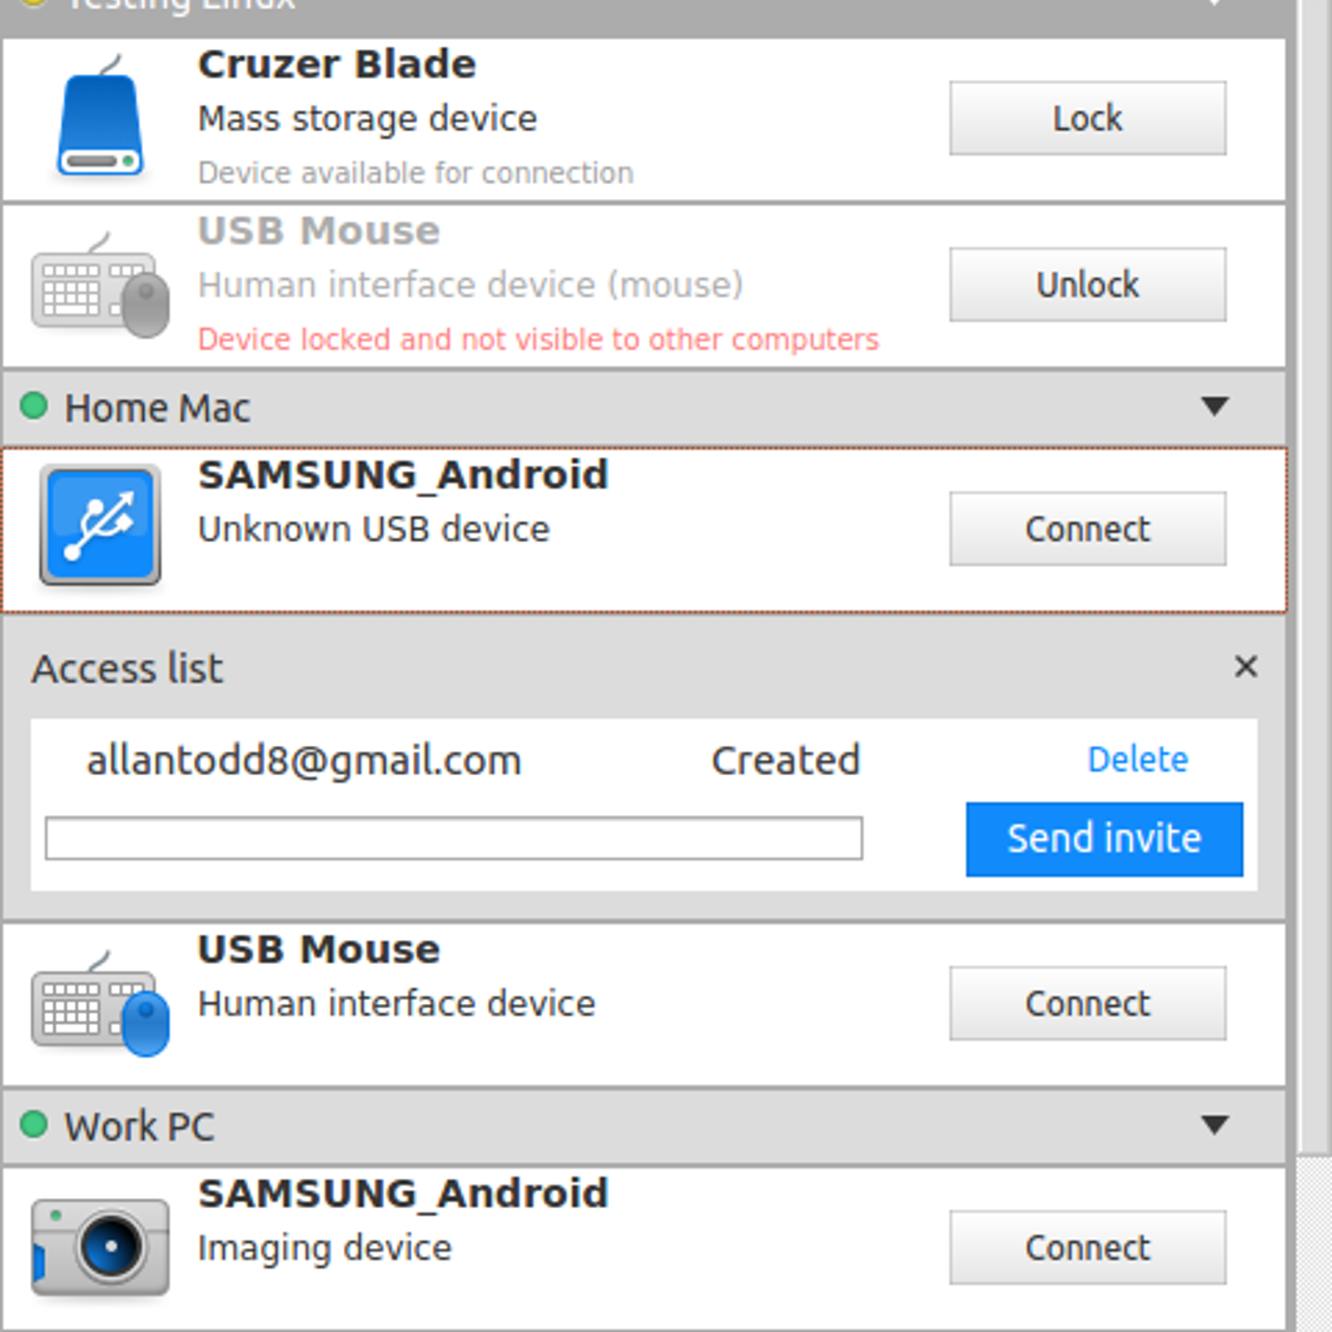
Task: Close the Access list panel
Action: 1245,666
